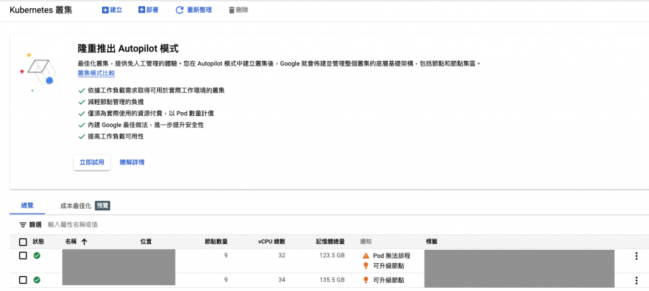Click the 123.5 GB memory value
The width and height of the screenshot is (649, 291).
[x=332, y=256]
